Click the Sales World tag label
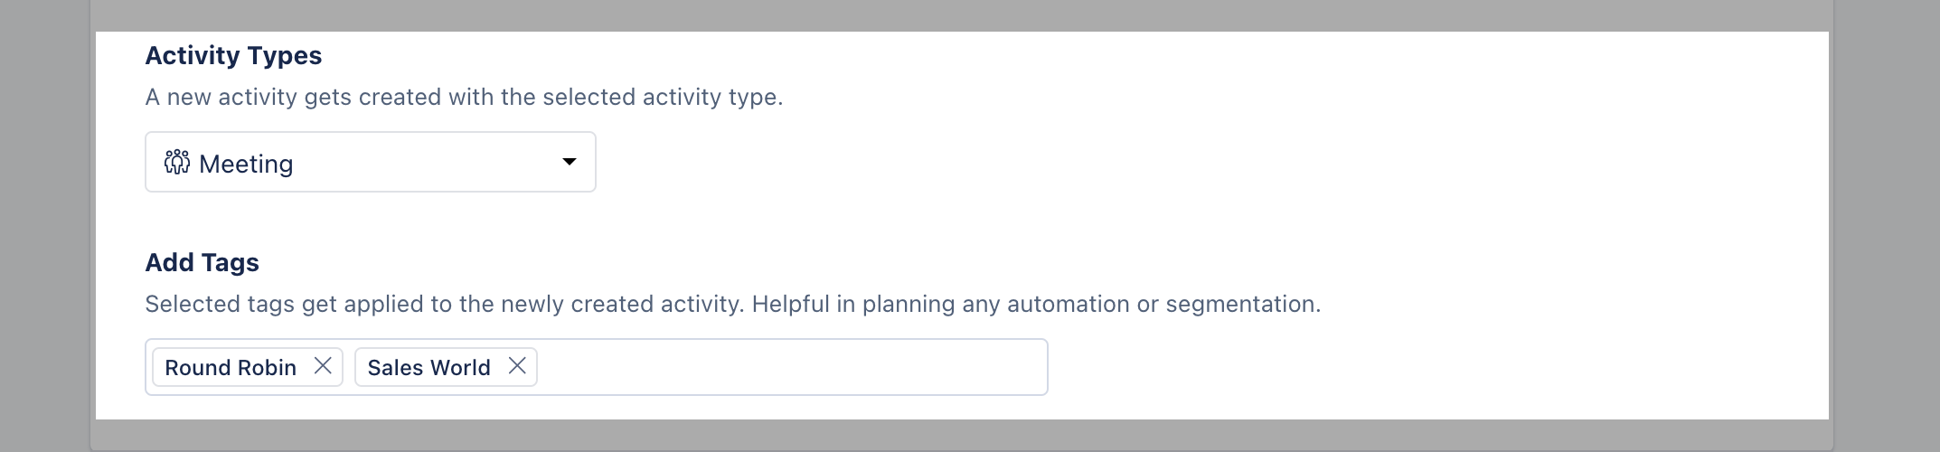The width and height of the screenshot is (1940, 452). pos(428,367)
